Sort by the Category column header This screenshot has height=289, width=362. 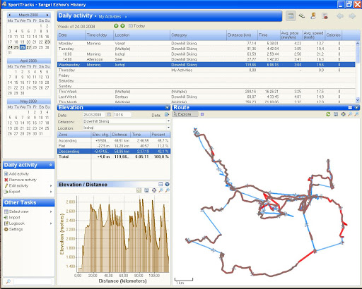(x=198, y=35)
